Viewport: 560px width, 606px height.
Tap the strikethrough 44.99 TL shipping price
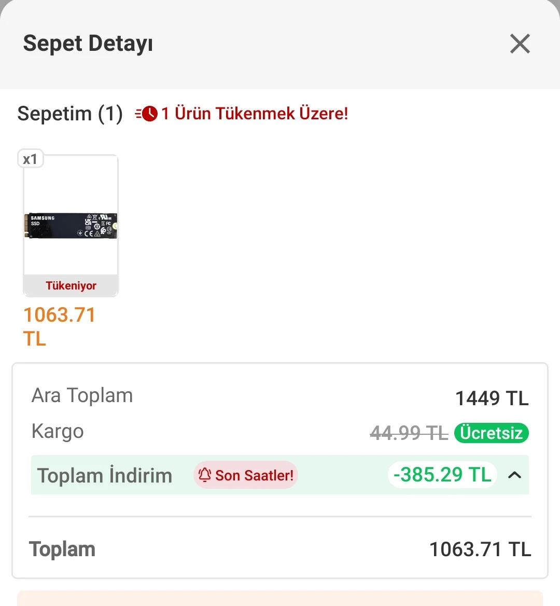point(409,433)
